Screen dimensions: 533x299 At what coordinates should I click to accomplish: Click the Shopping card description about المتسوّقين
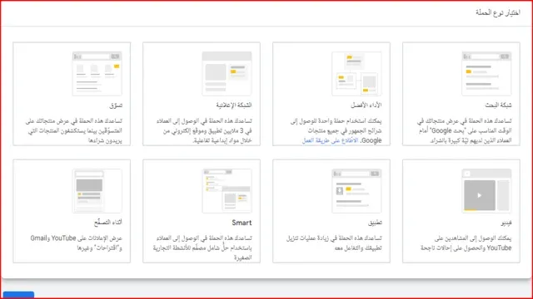point(74,130)
